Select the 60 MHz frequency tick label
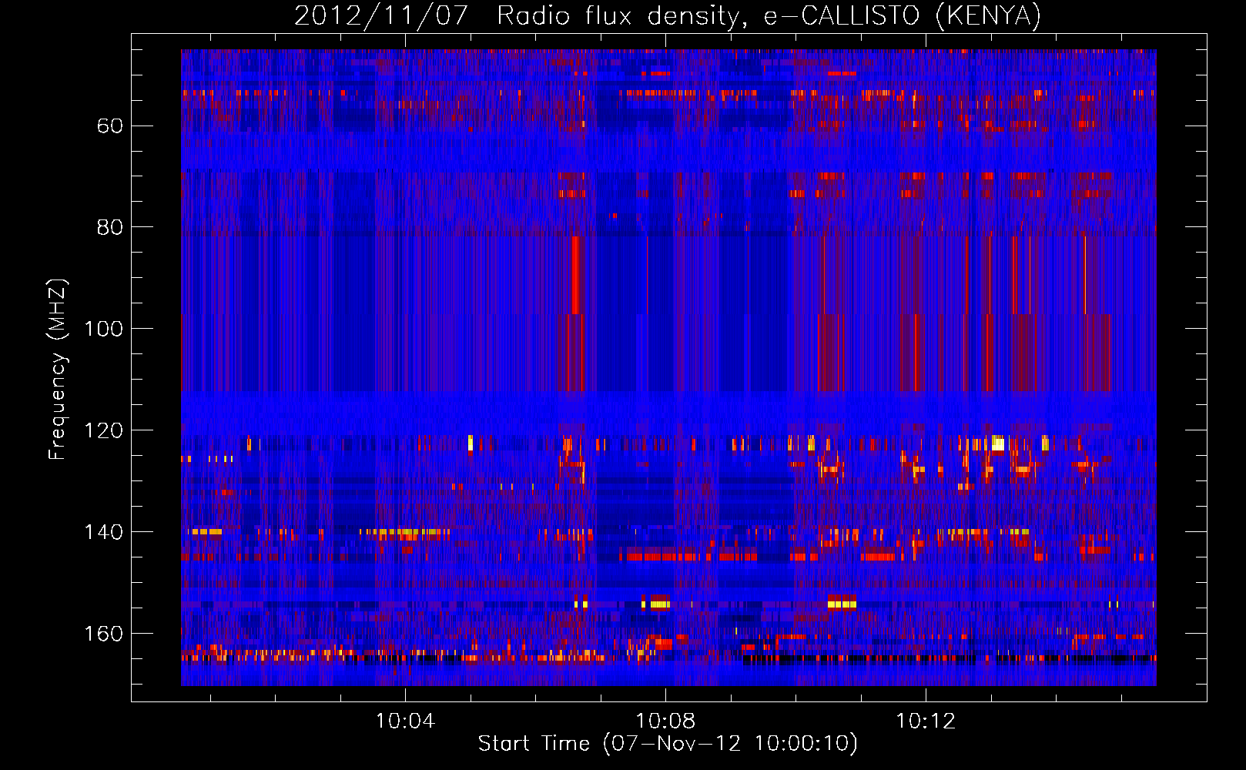The image size is (1246, 770). point(109,126)
